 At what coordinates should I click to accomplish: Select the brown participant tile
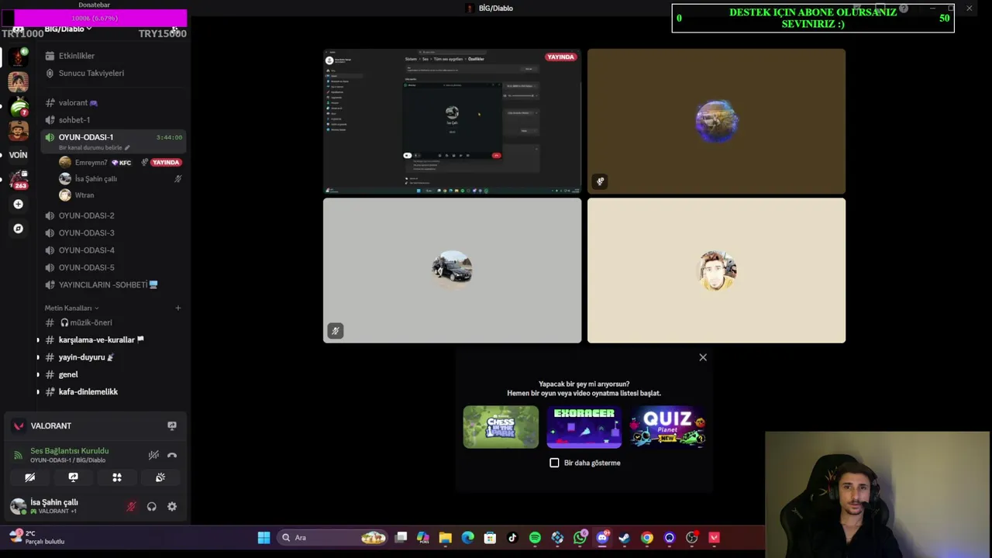click(716, 122)
